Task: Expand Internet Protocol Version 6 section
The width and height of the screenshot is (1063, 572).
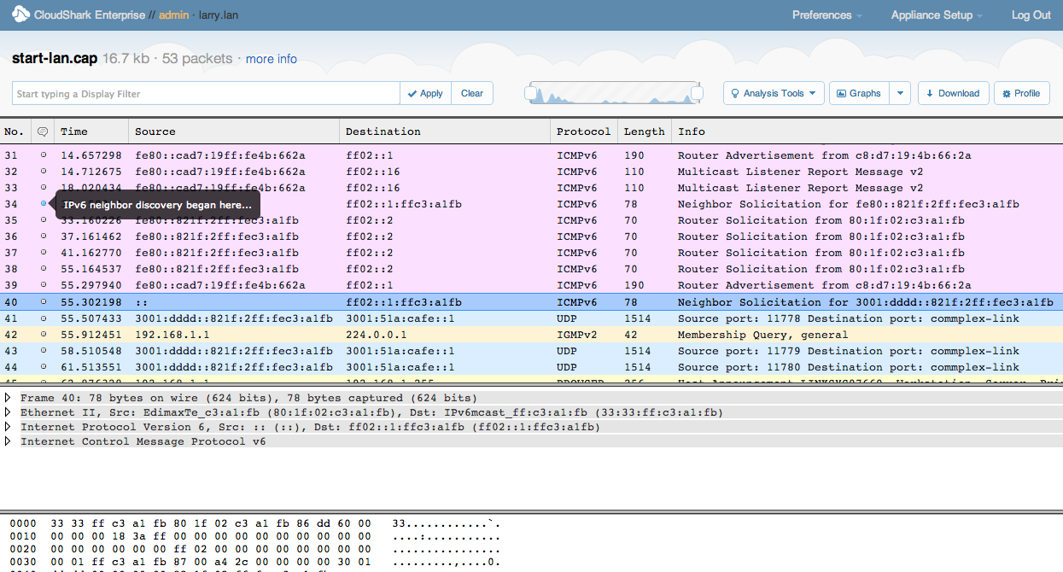Action: pyautogui.click(x=9, y=427)
